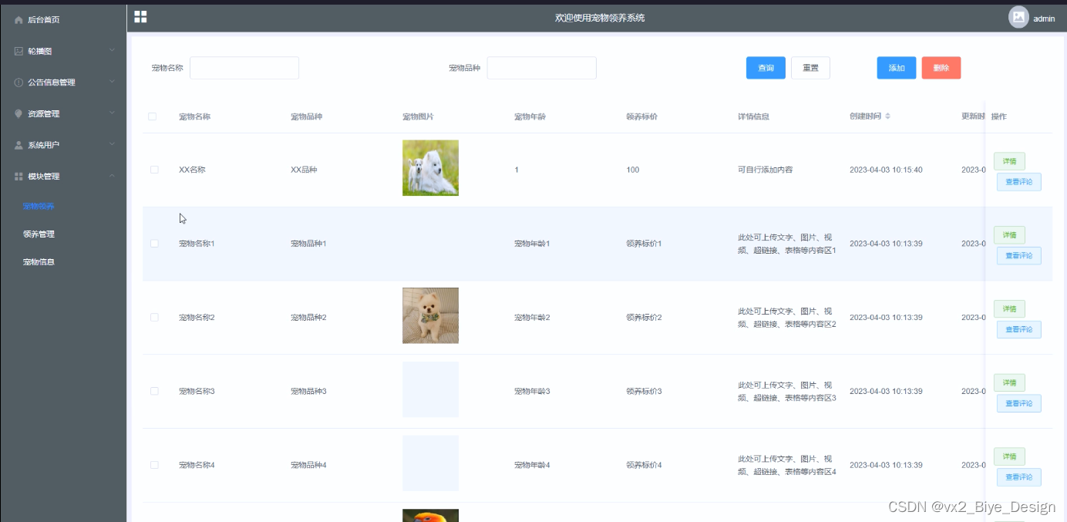Image resolution: width=1067 pixels, height=522 pixels.
Task: Check the box for row 宠物名称4
Action: (x=154, y=465)
